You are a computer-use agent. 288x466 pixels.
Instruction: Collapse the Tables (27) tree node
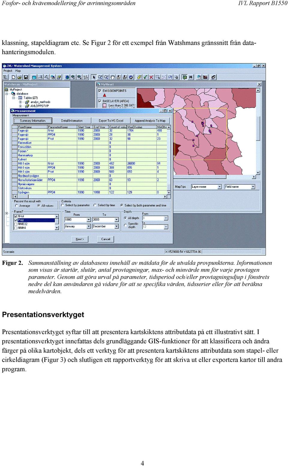pos(13,98)
